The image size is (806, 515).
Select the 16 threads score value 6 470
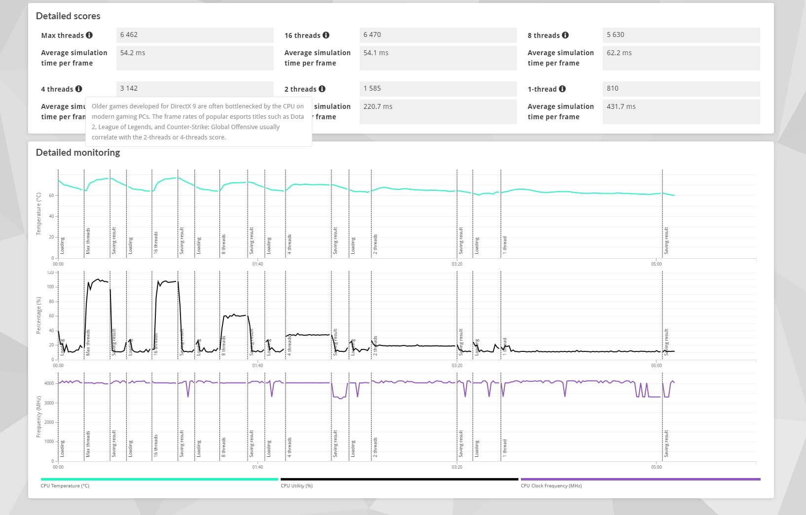[x=438, y=35]
